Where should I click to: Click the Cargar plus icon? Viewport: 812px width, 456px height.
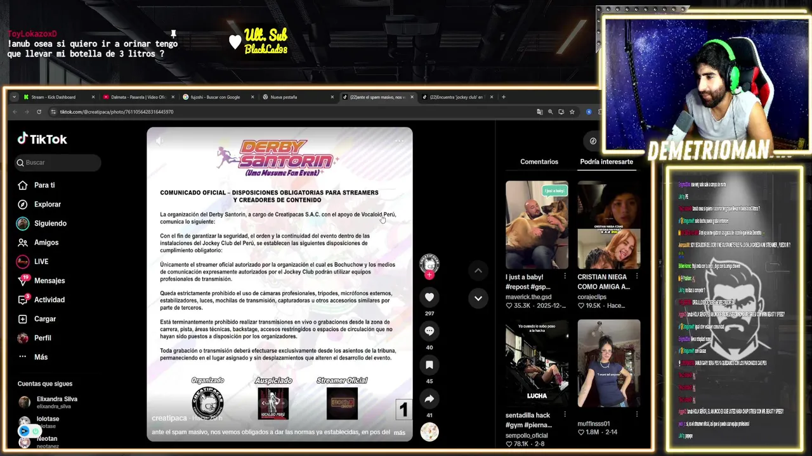(23, 319)
